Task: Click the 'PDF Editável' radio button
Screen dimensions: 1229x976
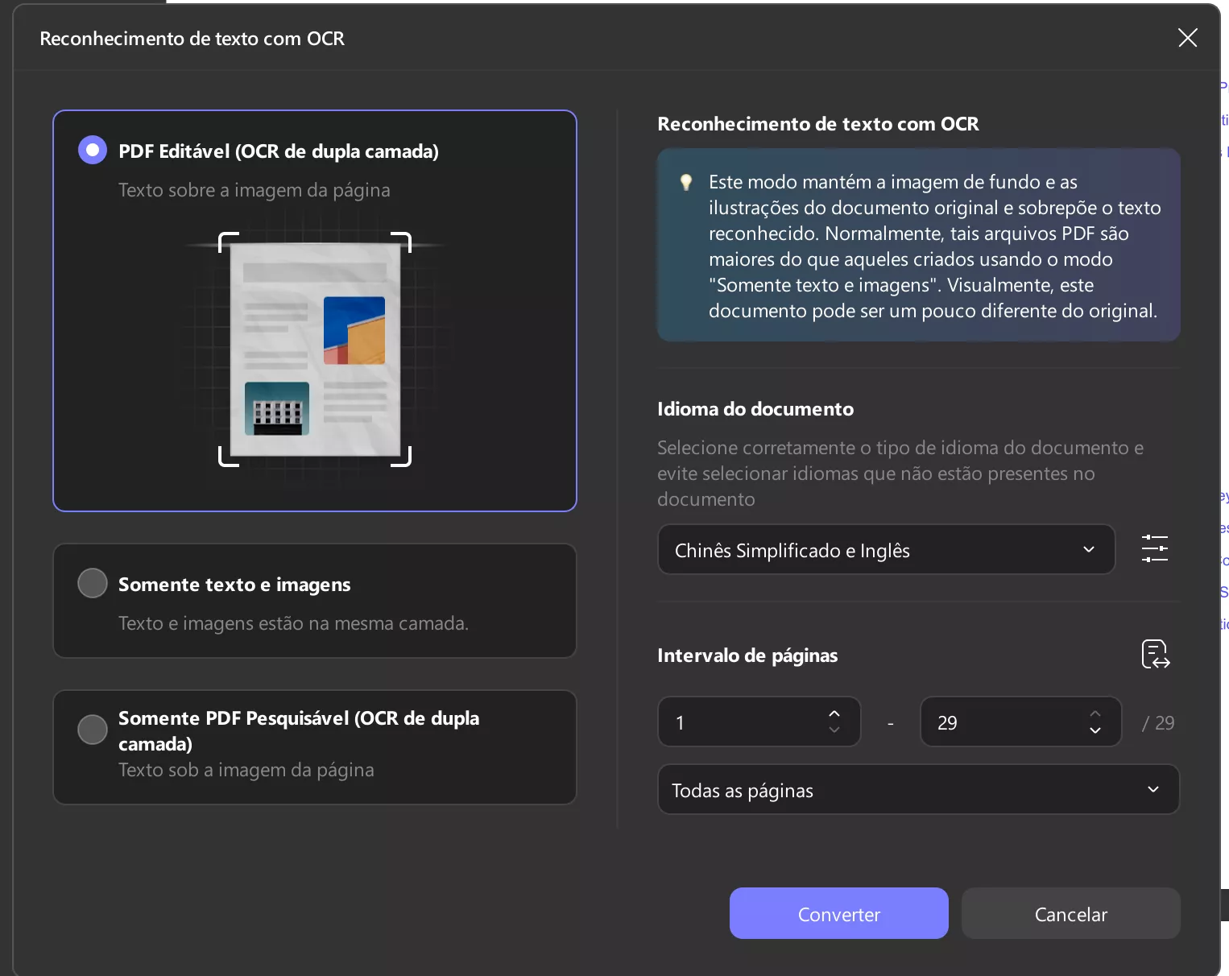Action: pos(92,149)
